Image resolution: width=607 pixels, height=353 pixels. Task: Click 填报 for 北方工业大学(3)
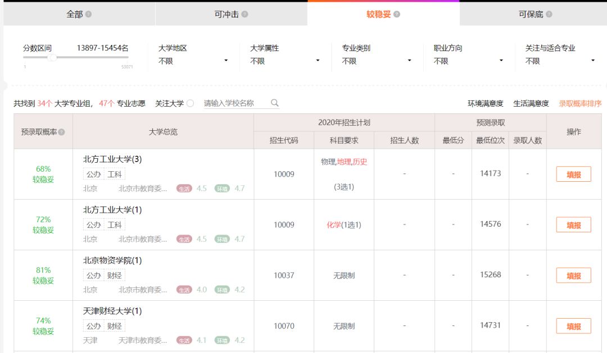pos(574,175)
